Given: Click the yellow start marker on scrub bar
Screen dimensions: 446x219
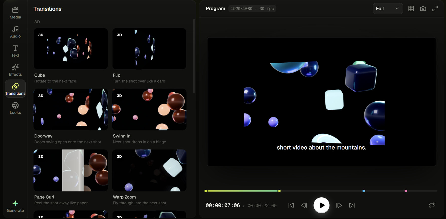Looking at the screenshot, I should 206,191.
